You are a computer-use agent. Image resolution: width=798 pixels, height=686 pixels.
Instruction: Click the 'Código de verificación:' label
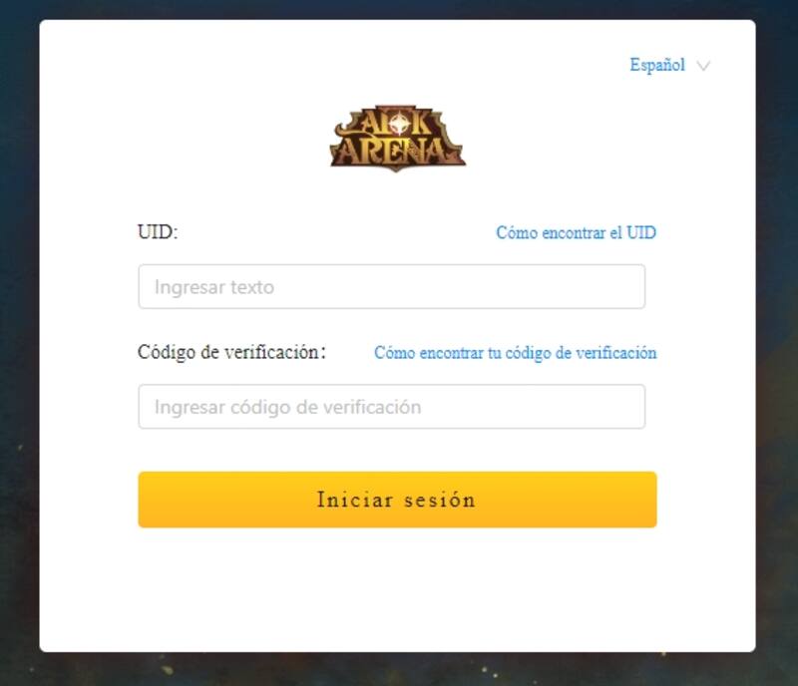pos(231,352)
